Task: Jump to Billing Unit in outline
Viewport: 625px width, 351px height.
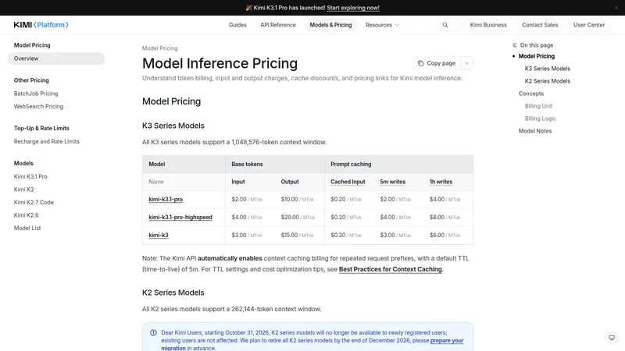Action: tap(538, 106)
